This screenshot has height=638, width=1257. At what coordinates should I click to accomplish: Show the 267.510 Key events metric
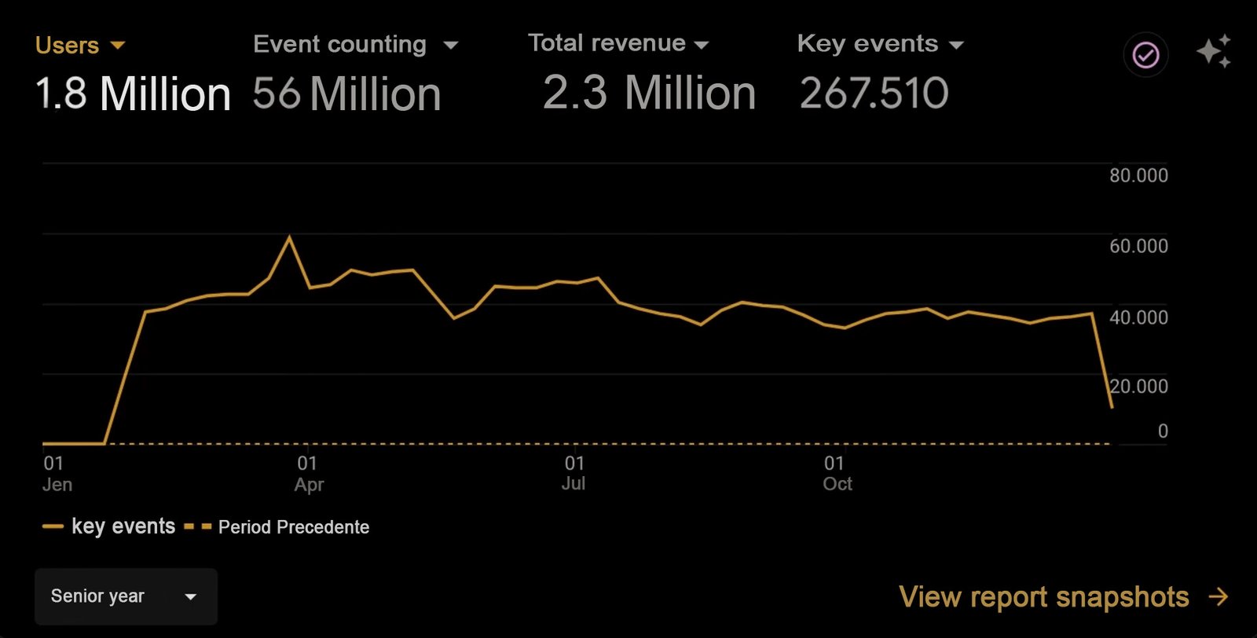pyautogui.click(x=874, y=93)
